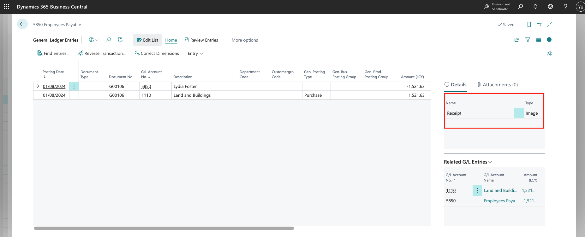Click the Document Type column header

click(89, 74)
